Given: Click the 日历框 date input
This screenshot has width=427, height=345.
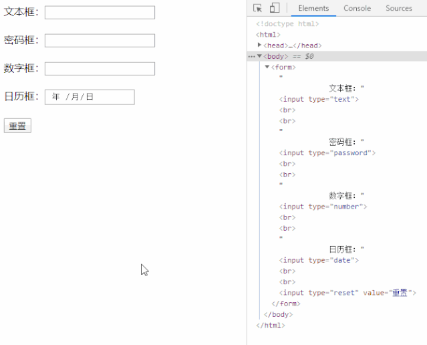Looking at the screenshot, I should pyautogui.click(x=90, y=97).
